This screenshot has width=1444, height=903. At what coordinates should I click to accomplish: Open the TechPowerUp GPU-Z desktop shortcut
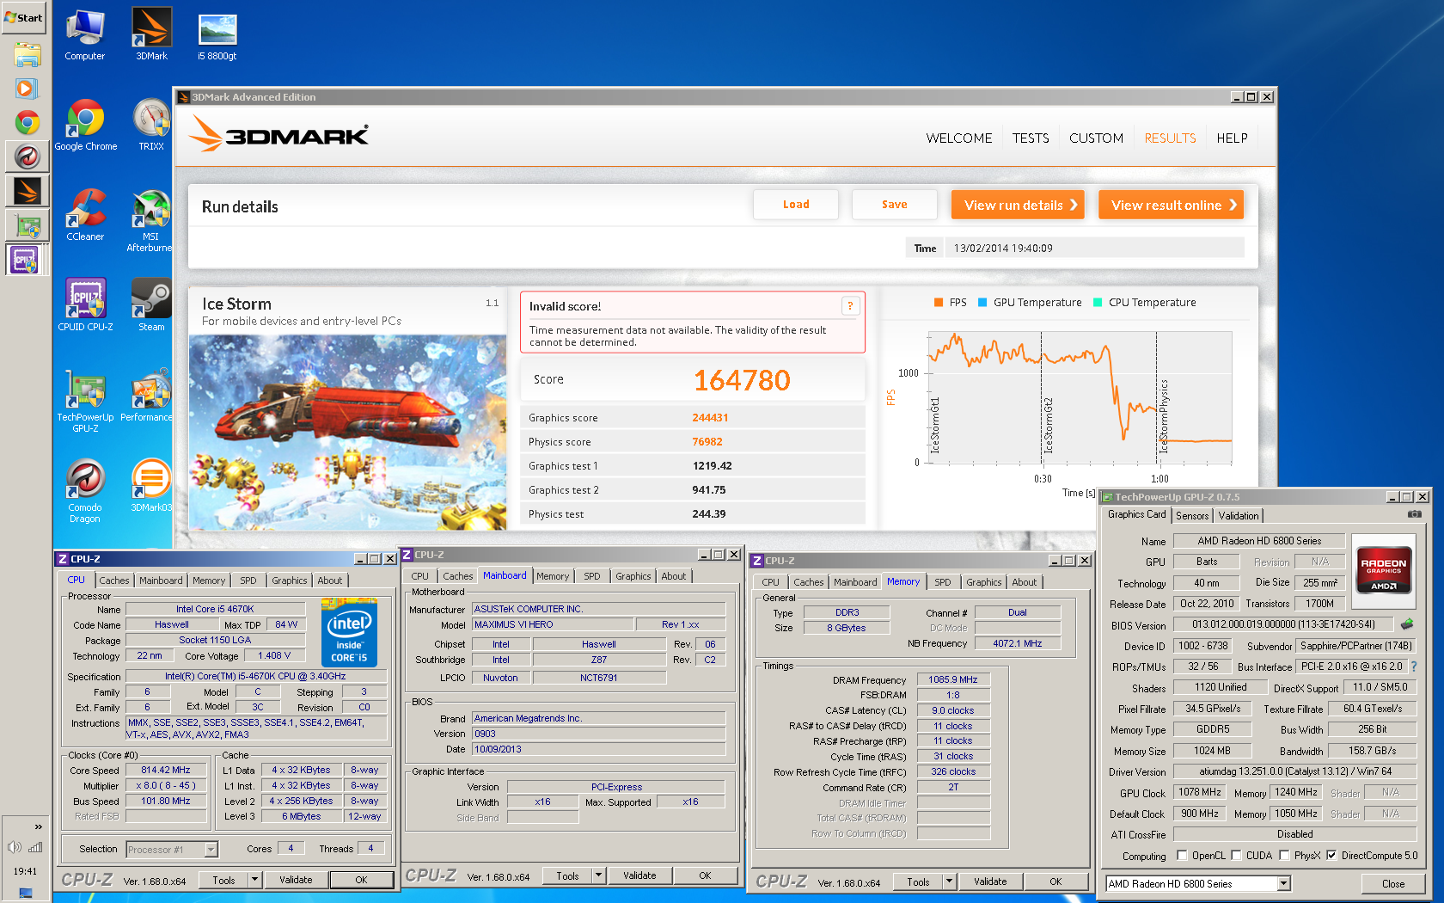tap(85, 401)
